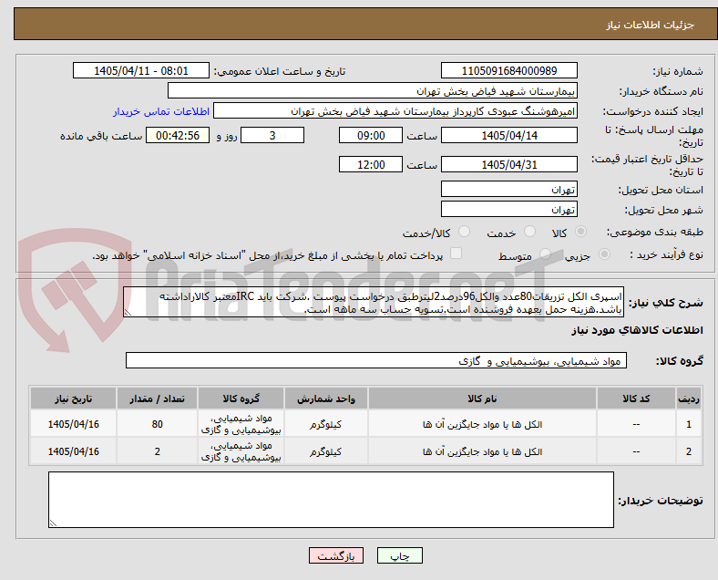Click the شماره نیاز field 1105091684000989
The height and width of the screenshot is (580, 718).
point(508,70)
